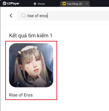Image resolution: width=109 pixels, height=111 pixels.
Task: Select the Cửa hàng LD tab
Action: point(75,4)
